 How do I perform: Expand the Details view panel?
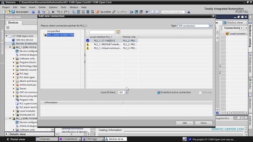(x=6, y=134)
